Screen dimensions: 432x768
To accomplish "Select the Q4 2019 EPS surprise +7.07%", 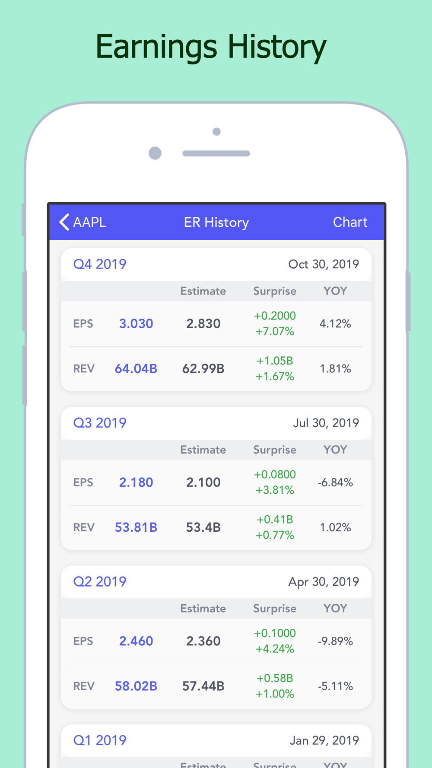I will 275,332.
